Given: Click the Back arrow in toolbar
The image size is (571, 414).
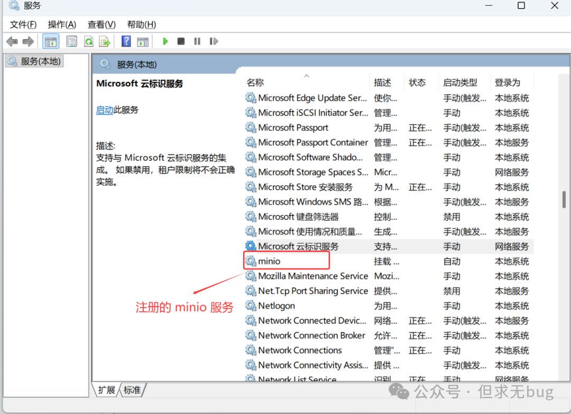Looking at the screenshot, I should click(12, 41).
